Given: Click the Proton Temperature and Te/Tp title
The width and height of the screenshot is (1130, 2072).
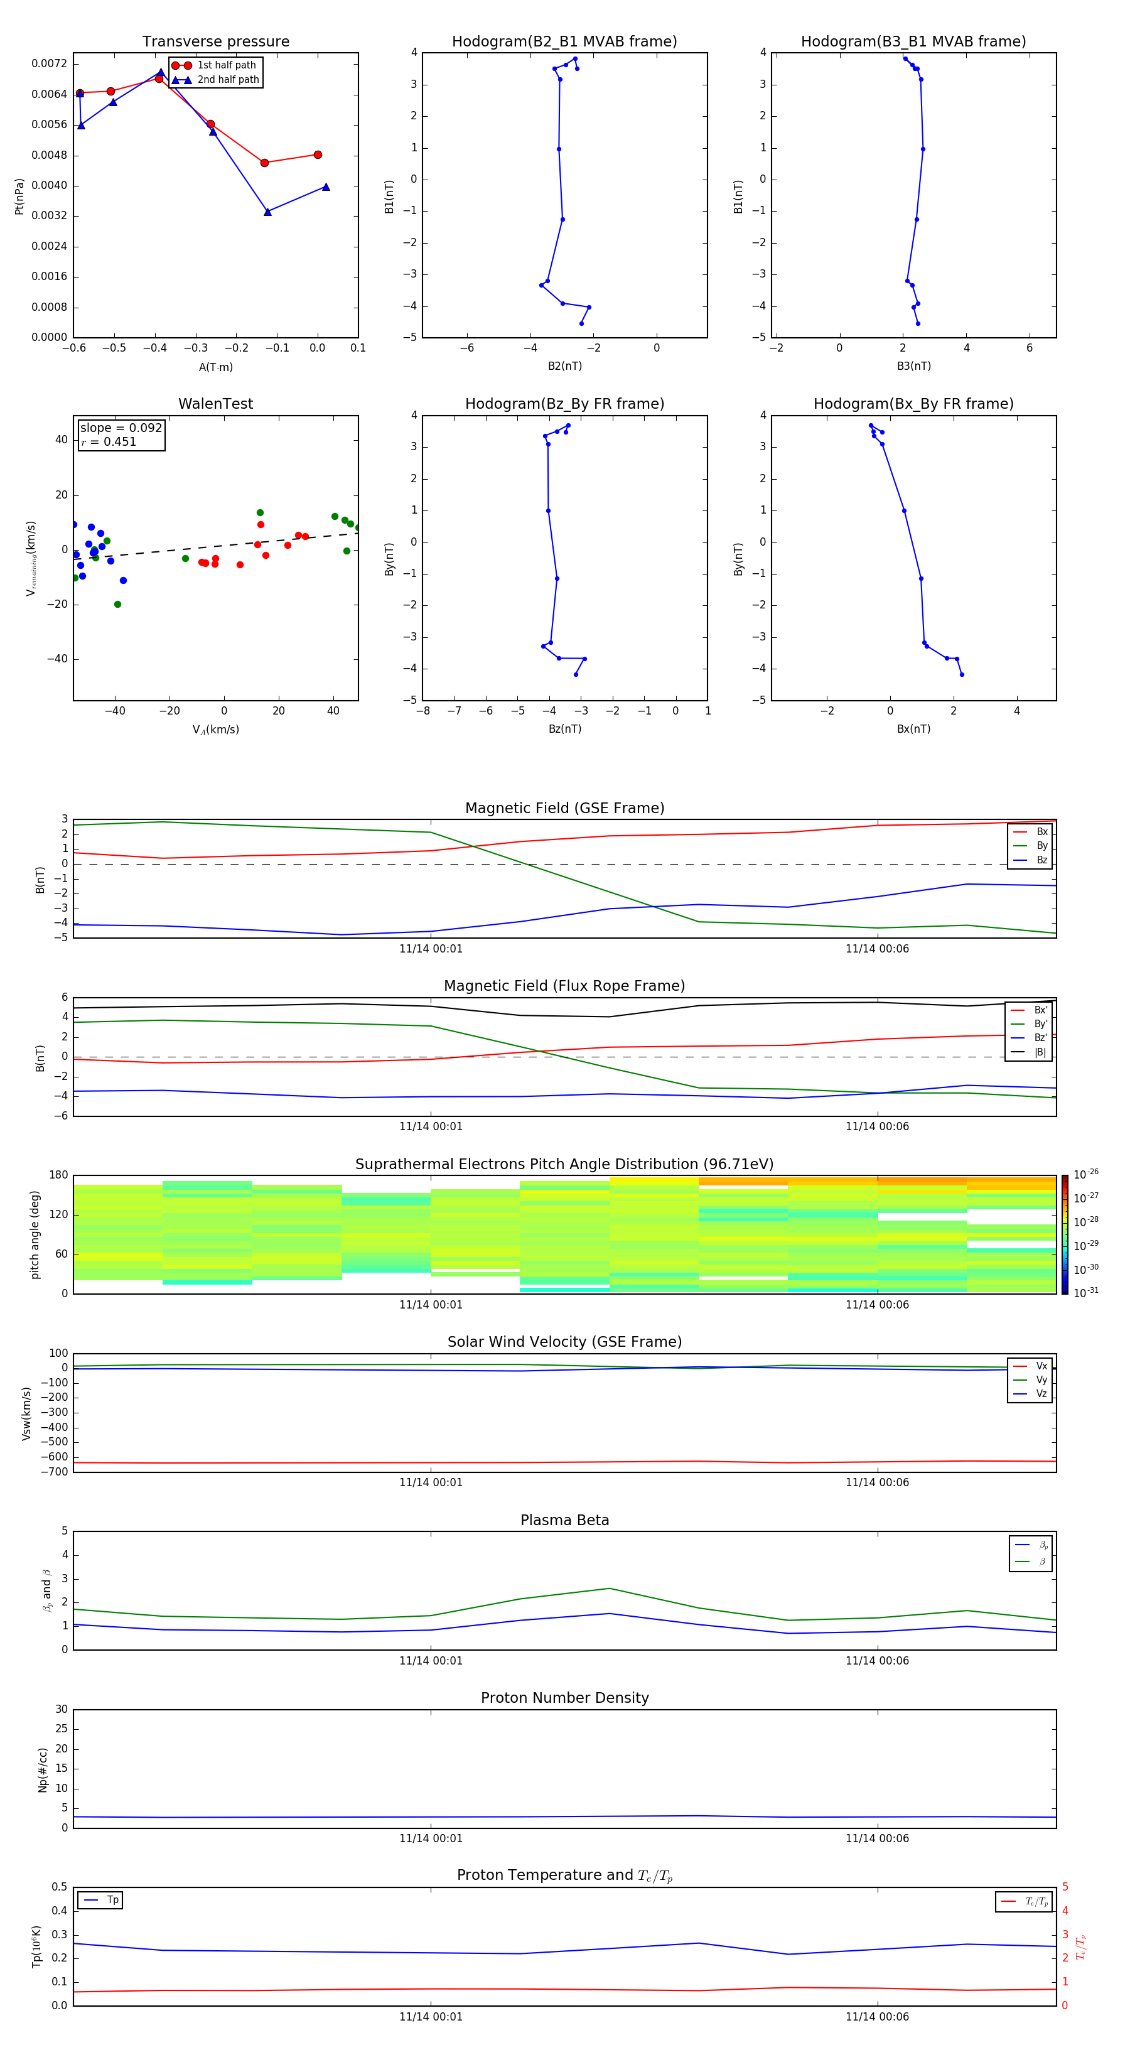Looking at the screenshot, I should [x=564, y=1875].
